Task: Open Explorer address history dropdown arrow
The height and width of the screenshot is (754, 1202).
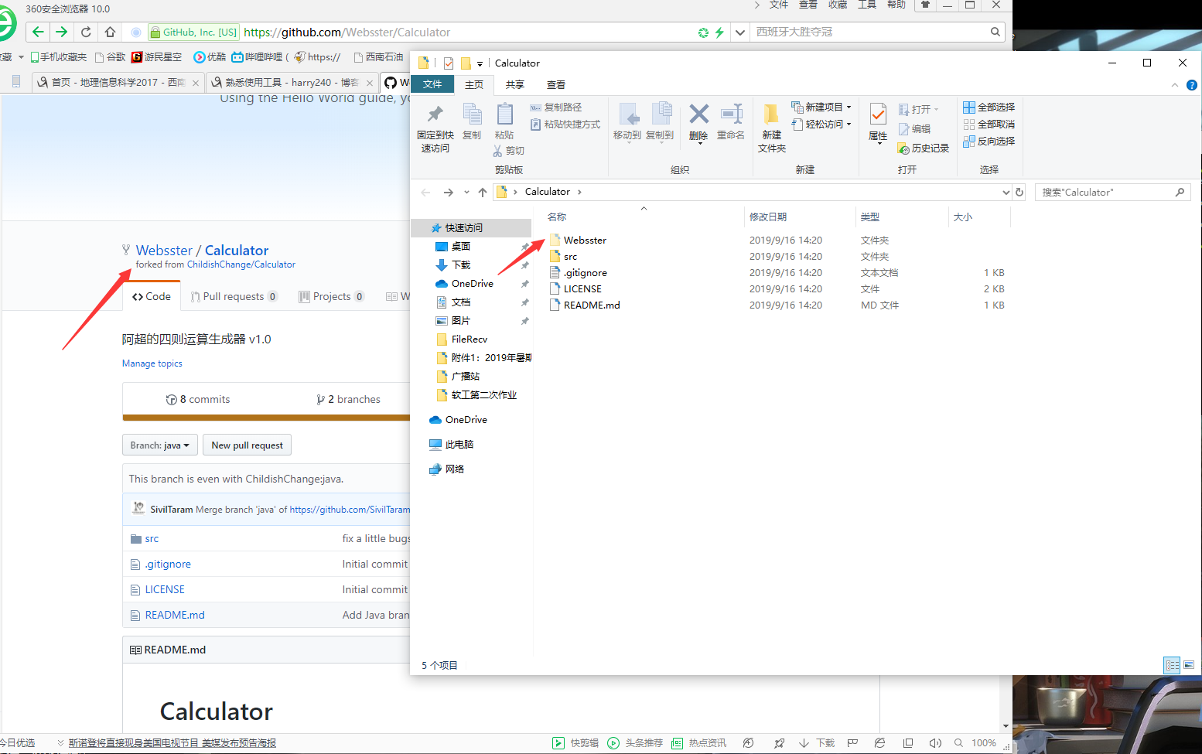Action: (1006, 193)
